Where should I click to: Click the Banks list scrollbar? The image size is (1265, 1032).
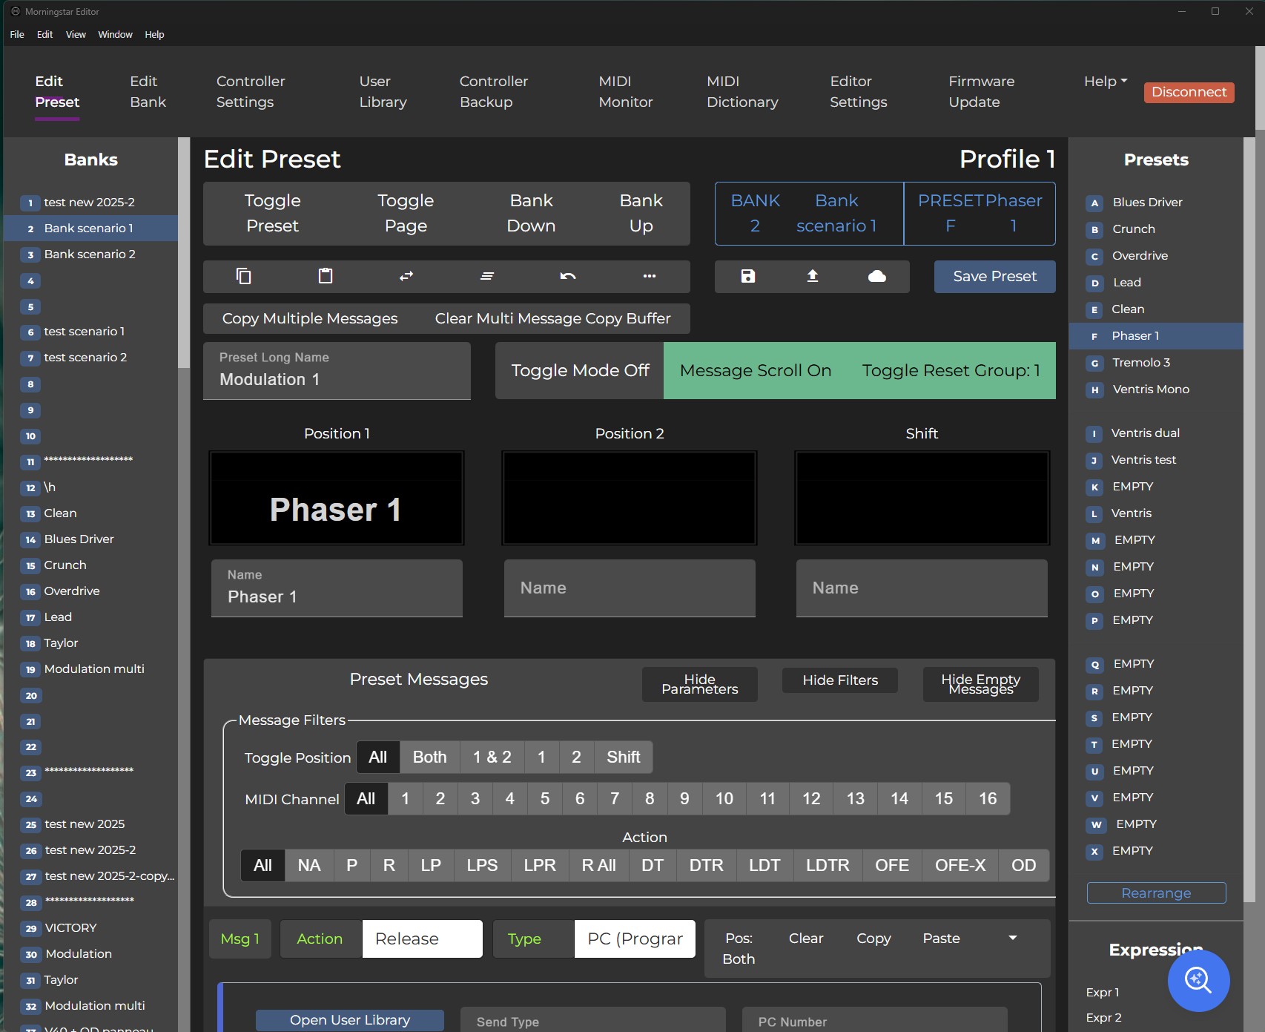pyautogui.click(x=183, y=252)
